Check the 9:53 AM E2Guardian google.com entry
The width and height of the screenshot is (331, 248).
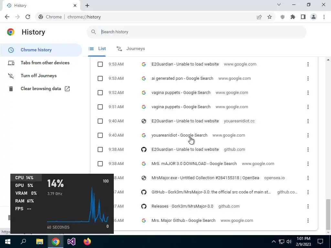pyautogui.click(x=100, y=64)
